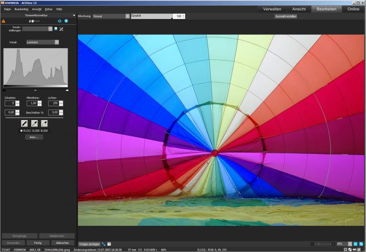The width and height of the screenshot is (366, 252).
Task: Click the Fertig button
Action: click(x=38, y=243)
